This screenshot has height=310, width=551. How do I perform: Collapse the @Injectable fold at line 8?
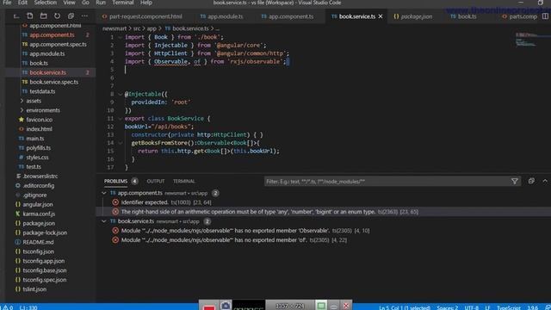click(x=121, y=94)
